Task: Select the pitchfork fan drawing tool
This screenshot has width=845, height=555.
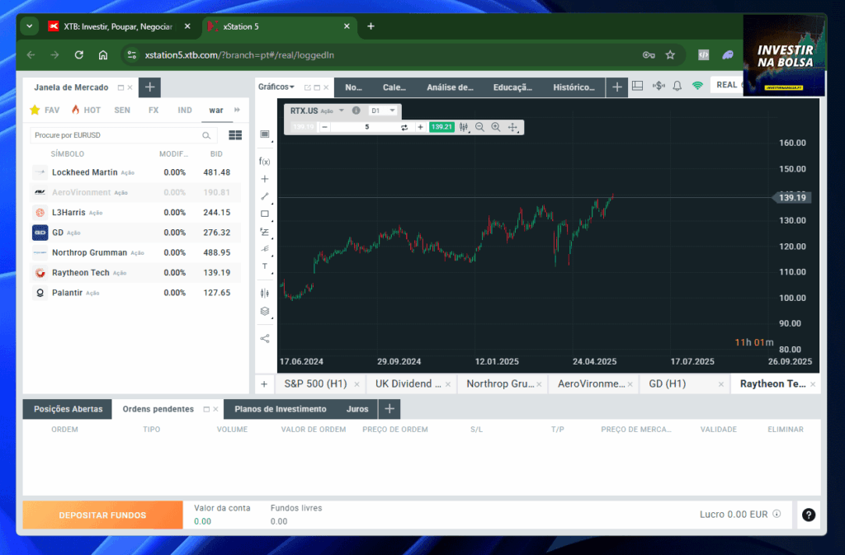Action: coord(265,249)
